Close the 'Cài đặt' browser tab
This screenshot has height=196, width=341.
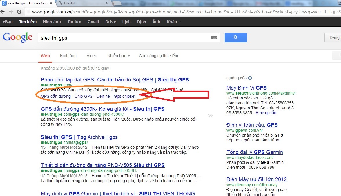107,3
